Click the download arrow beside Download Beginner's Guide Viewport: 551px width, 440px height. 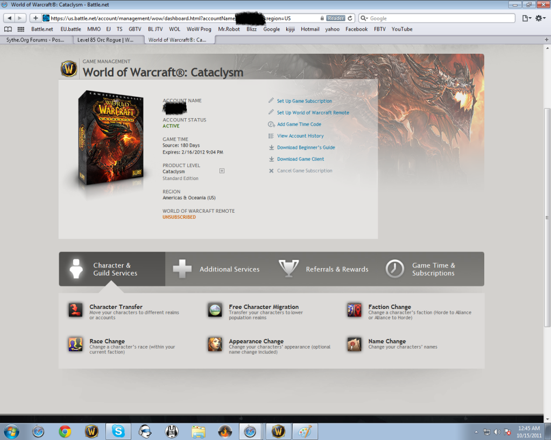271,147
